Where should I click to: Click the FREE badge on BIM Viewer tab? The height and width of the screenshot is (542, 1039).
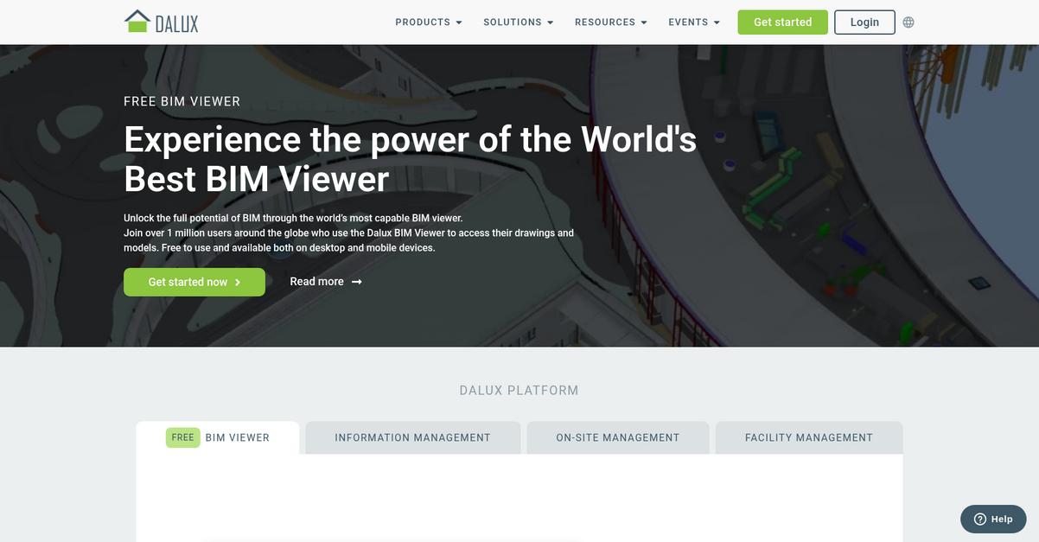[x=183, y=437]
